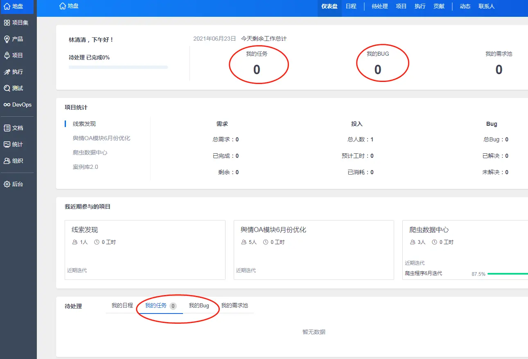The width and height of the screenshot is (528, 359).
Task: Open the 舆情OA模块6月份优化 project card title
Action: pos(273,230)
